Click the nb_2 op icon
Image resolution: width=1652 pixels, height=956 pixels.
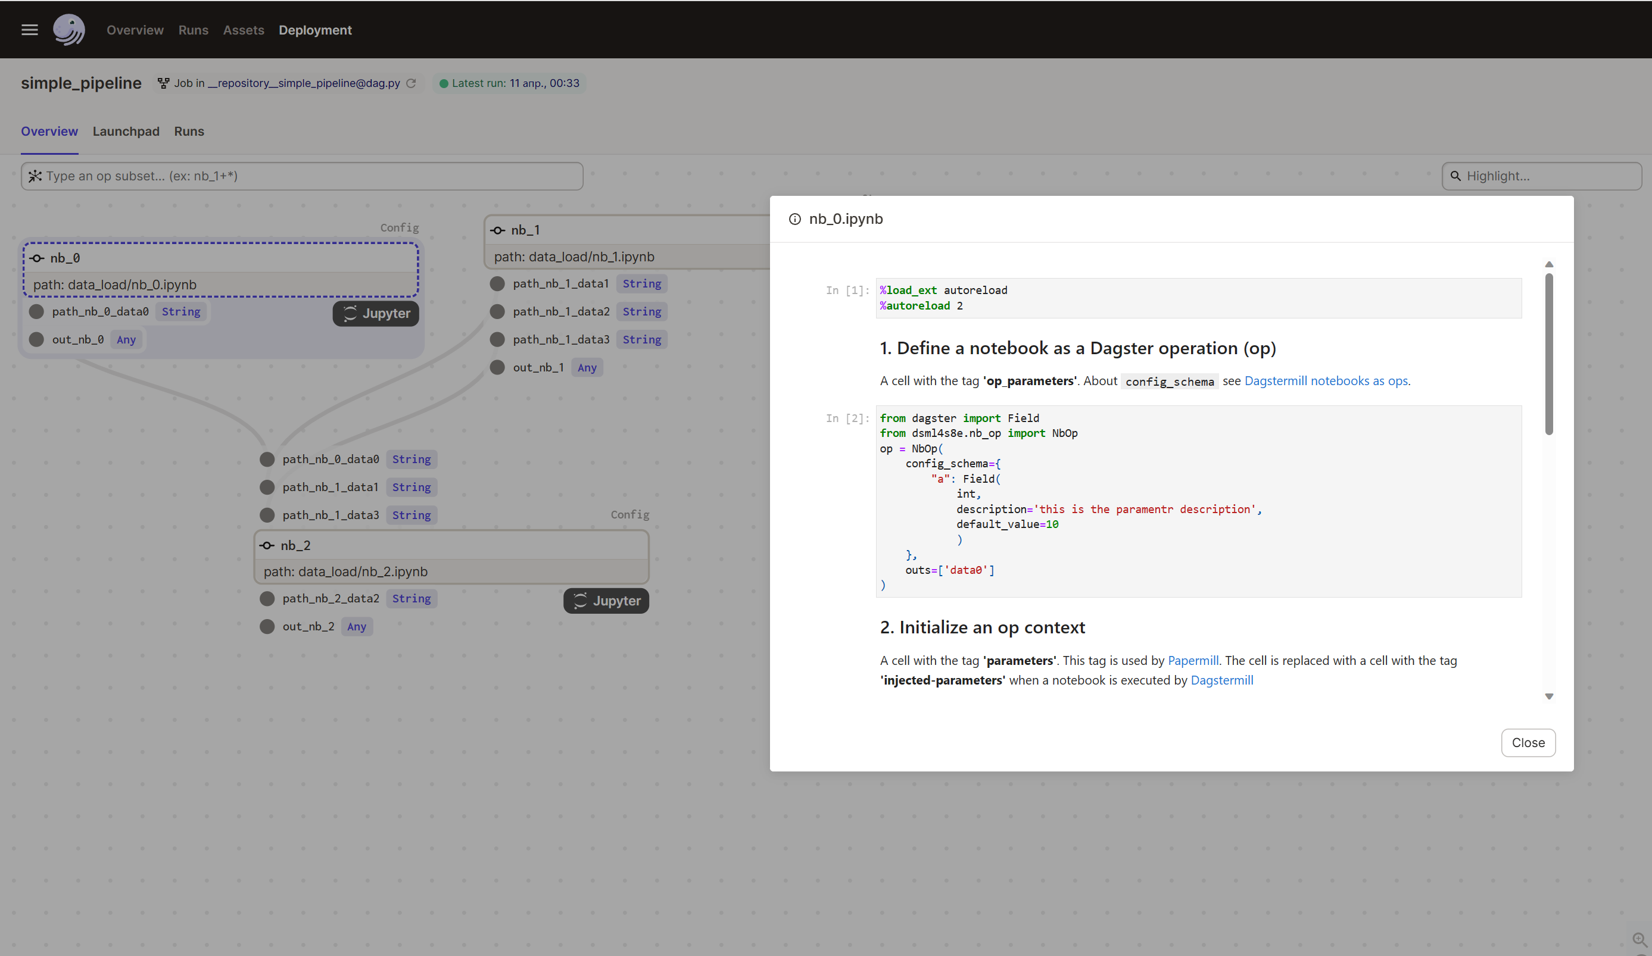point(267,545)
